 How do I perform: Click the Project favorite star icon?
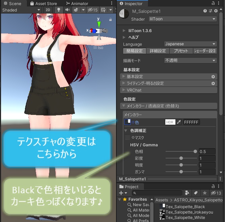point(205,193)
